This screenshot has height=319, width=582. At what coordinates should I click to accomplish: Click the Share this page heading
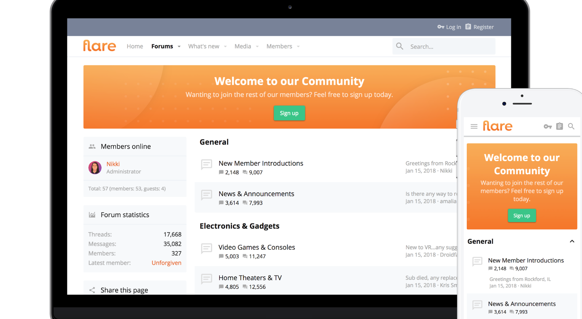click(x=124, y=290)
